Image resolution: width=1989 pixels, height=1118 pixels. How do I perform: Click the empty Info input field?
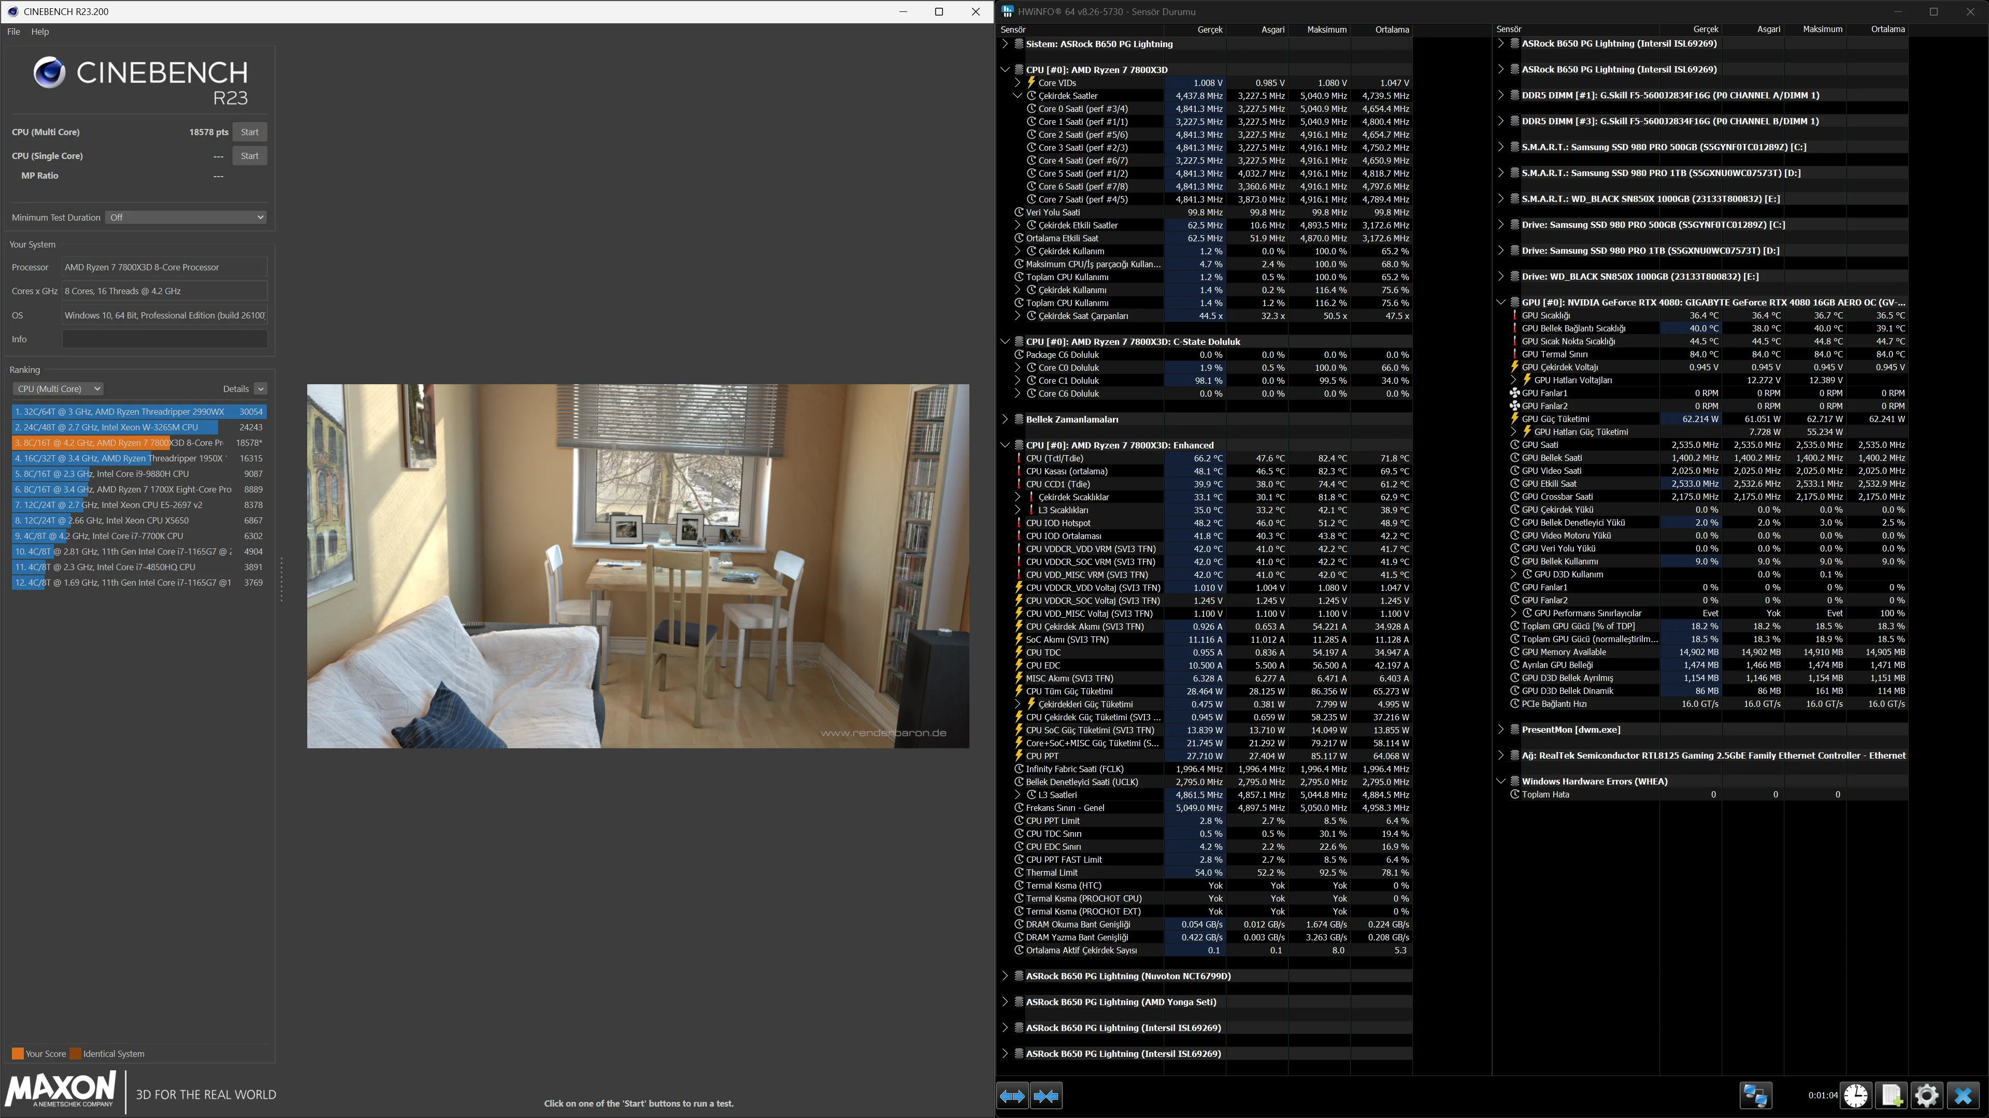pos(164,340)
